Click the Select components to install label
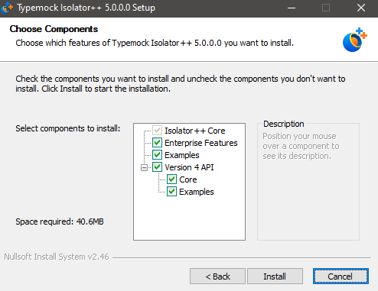The height and width of the screenshot is (291, 378). click(68, 128)
